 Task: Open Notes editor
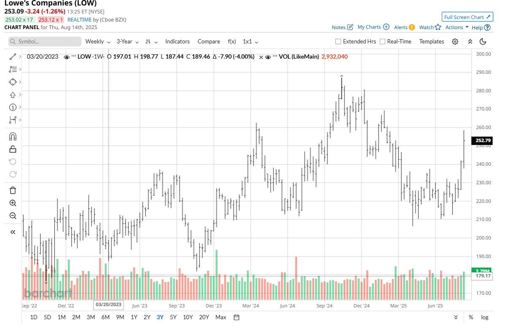(x=342, y=27)
